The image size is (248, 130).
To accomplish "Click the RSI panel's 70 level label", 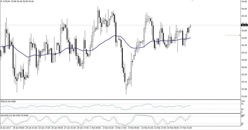I will click(x=242, y=104).
